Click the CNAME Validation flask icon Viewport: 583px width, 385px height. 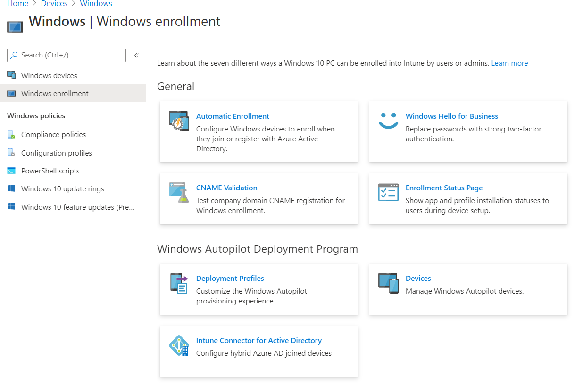pyautogui.click(x=178, y=192)
